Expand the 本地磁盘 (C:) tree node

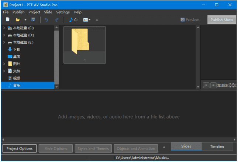pyautogui.click(x=4, y=28)
